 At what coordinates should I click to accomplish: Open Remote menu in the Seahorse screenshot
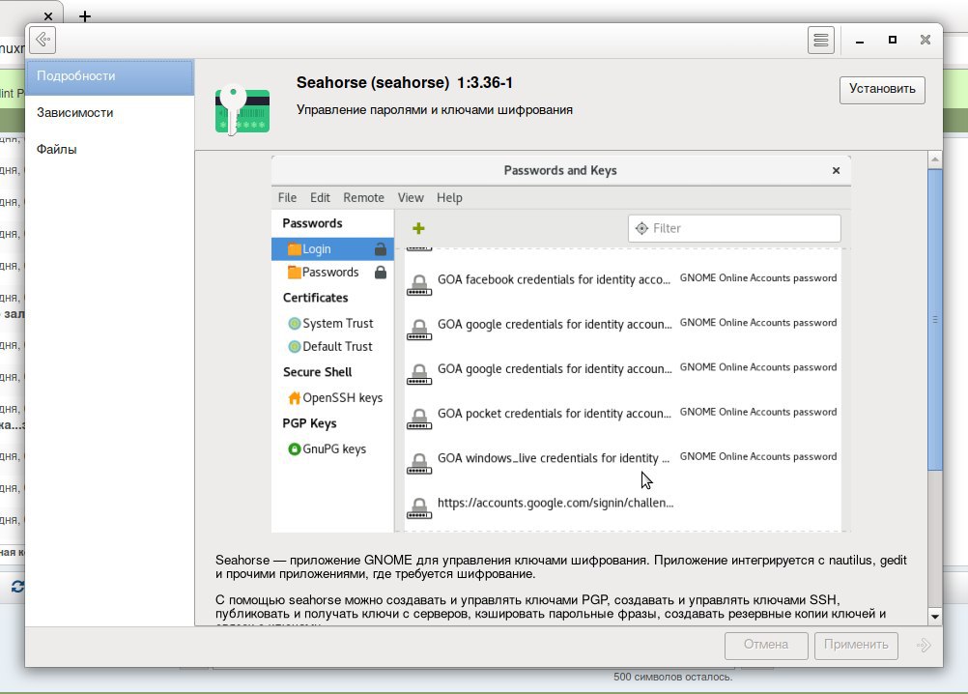(363, 197)
